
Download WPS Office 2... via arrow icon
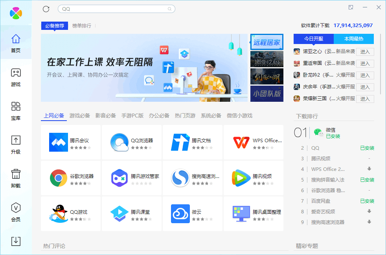[x=369, y=169]
